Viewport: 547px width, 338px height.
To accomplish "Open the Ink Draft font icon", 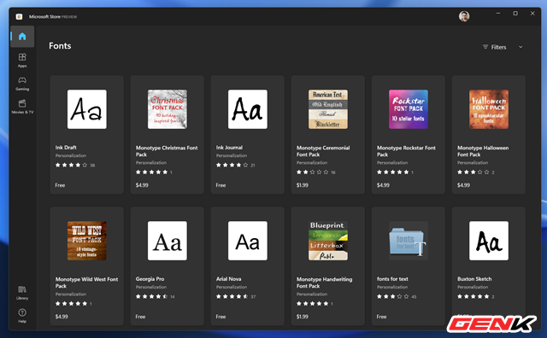I will click(87, 109).
